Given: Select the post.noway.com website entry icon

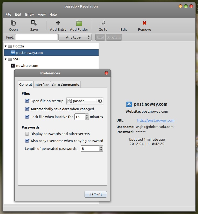Looking at the screenshot, I should [x=13, y=53].
